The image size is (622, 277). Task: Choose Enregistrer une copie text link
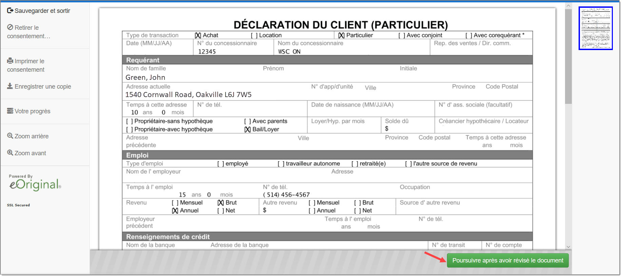43,87
